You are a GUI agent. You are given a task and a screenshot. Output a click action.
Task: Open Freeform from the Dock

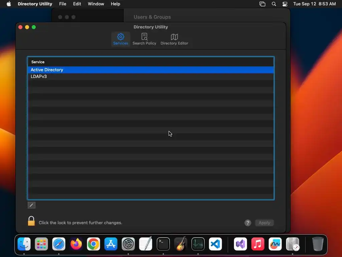pos(275,244)
